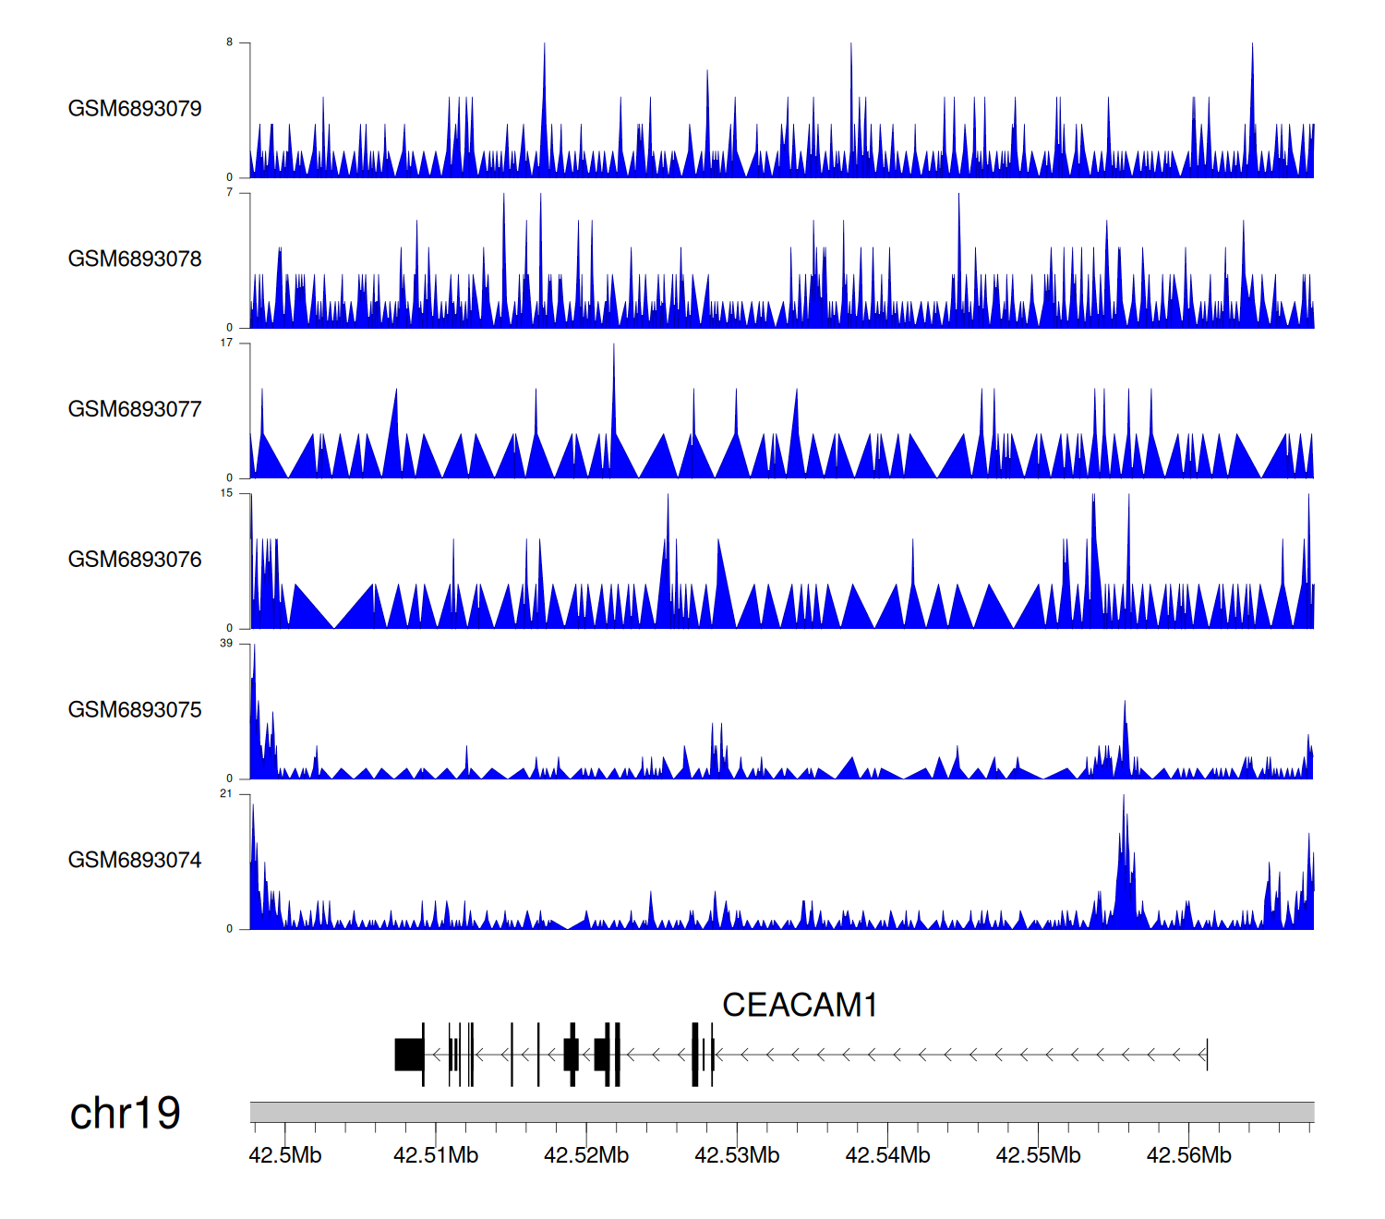Click the GSM6893077 track name
The width and height of the screenshot is (1385, 1219).
click(135, 409)
